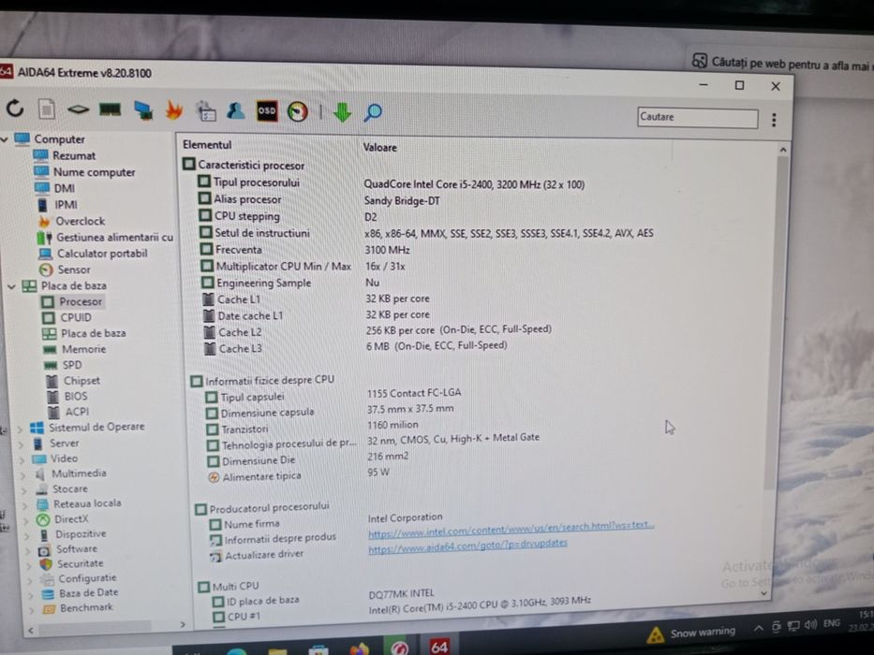The width and height of the screenshot is (874, 655).
Task: Click the Refresh toolbar icon
Action: coord(15,108)
